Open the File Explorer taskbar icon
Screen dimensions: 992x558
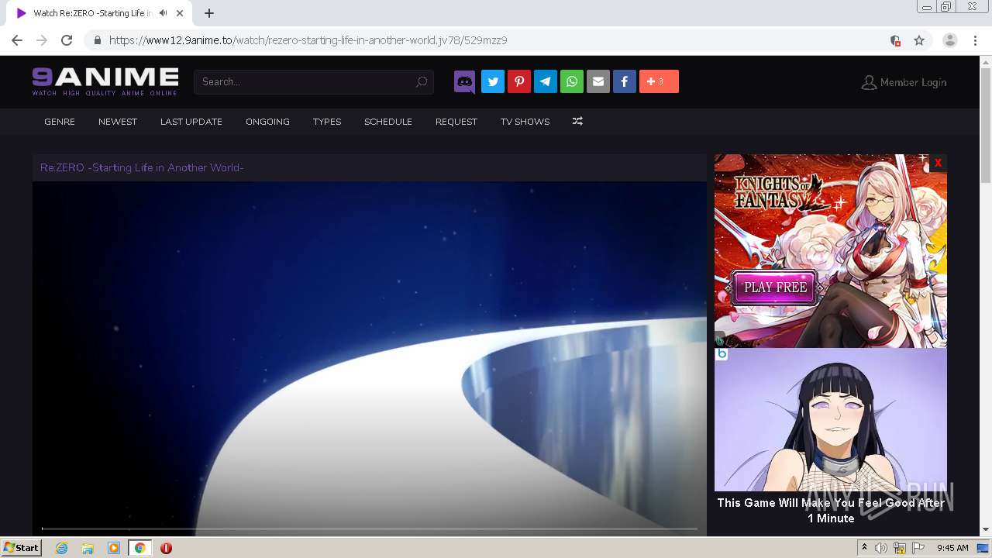[88, 548]
